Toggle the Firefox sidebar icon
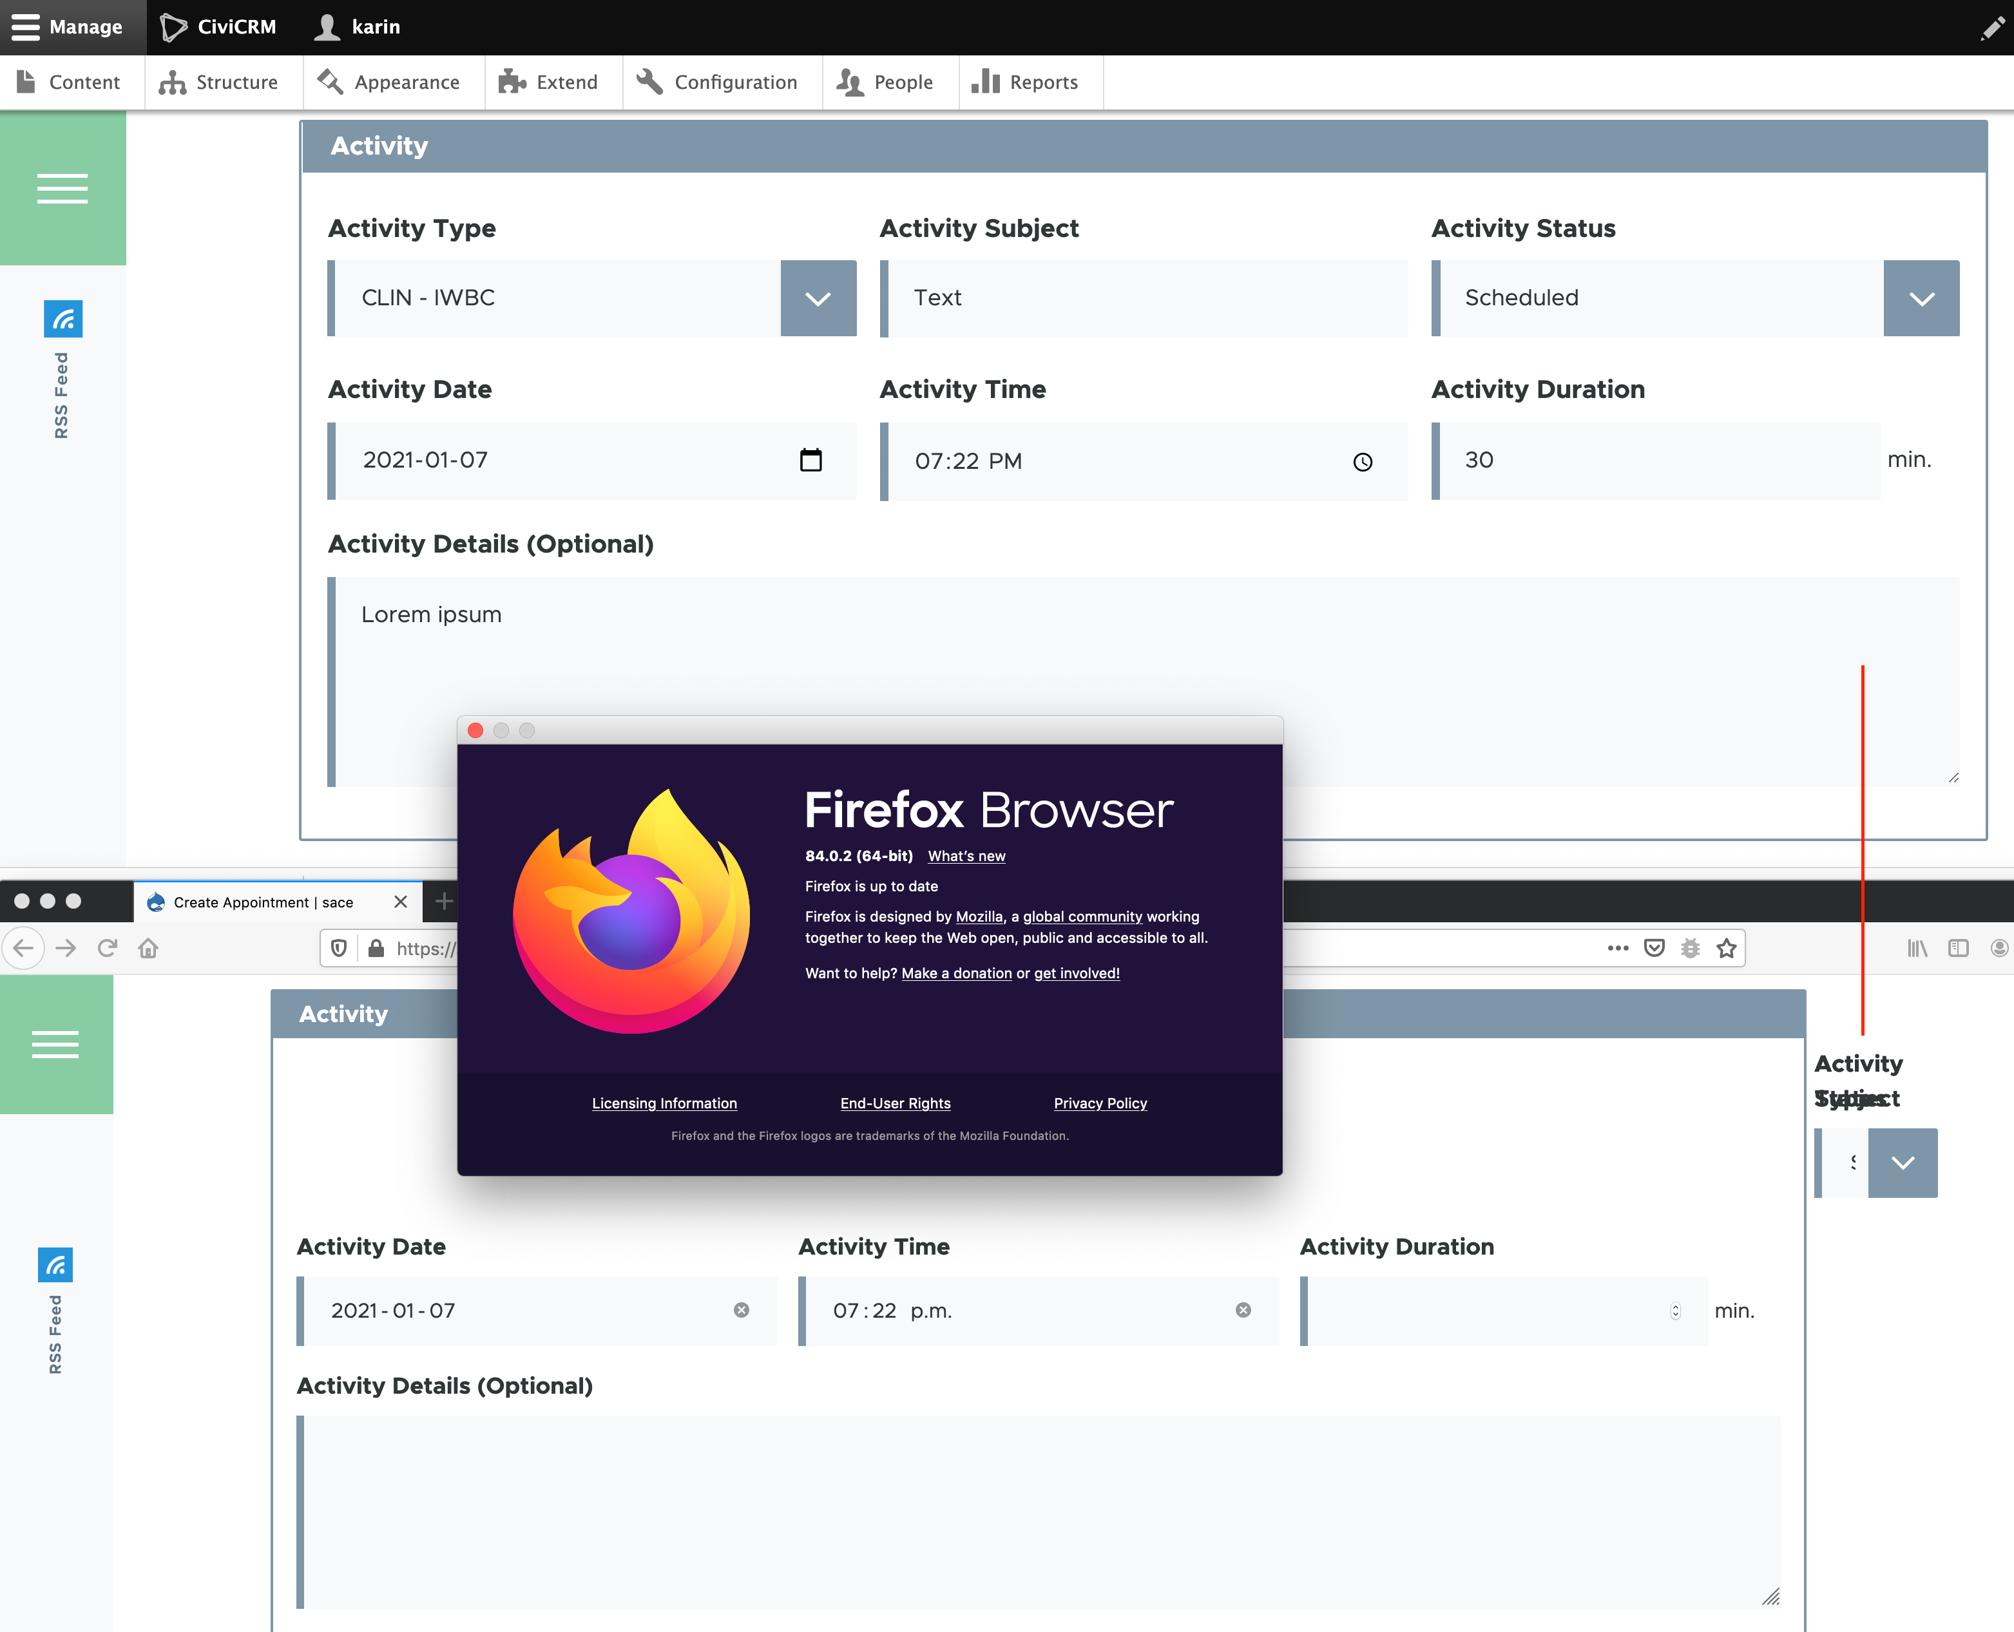The image size is (2014, 1632). click(1959, 949)
